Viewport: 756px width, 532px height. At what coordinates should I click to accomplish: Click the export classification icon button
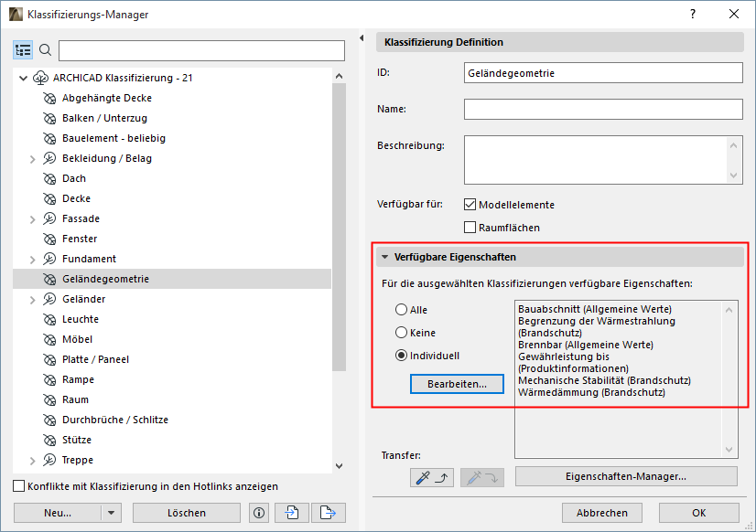pyautogui.click(x=328, y=513)
